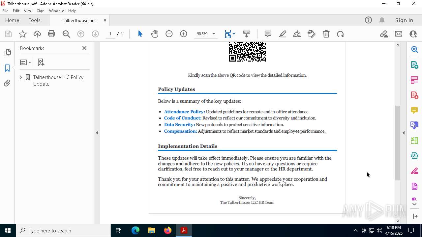Viewport: 422px width, 237px height.
Task: Click the taskbar search box
Action: click(63, 230)
